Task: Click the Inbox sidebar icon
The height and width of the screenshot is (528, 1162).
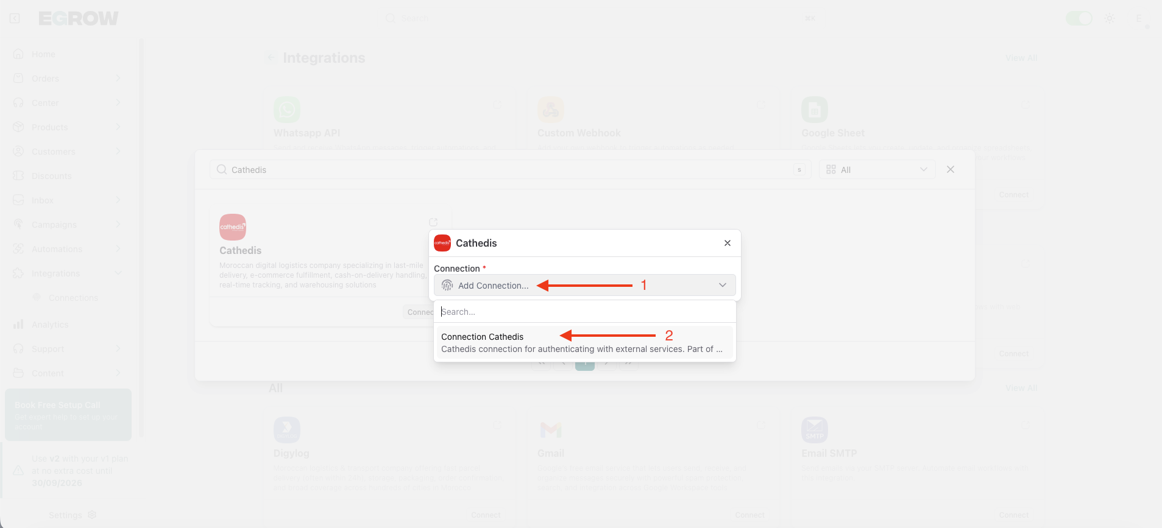Action: coord(18,200)
